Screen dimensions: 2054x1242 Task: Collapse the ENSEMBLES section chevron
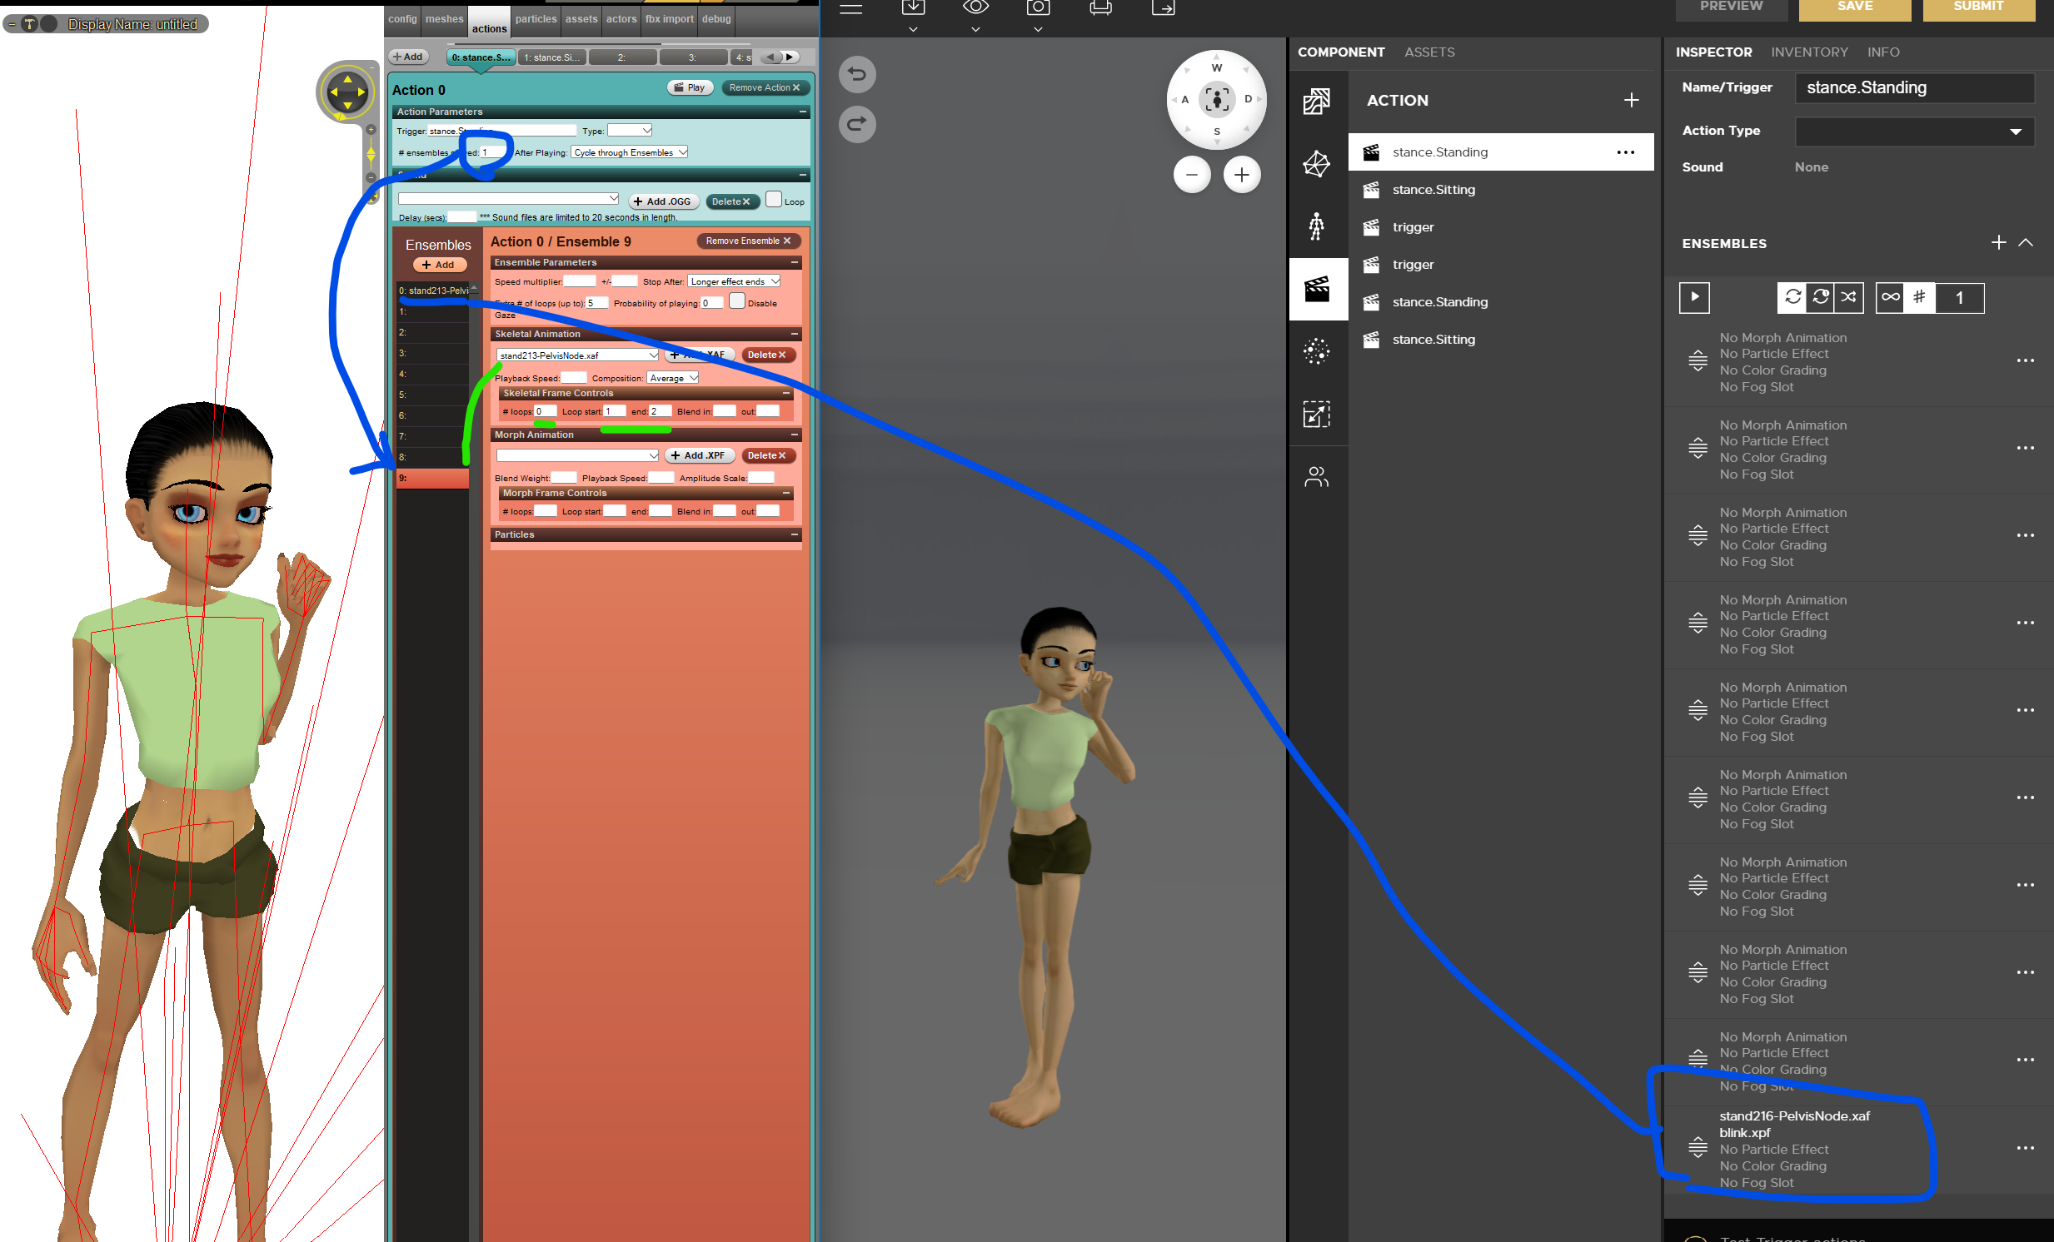2026,243
